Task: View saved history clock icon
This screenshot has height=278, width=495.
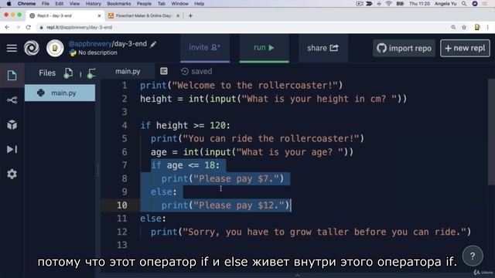Action: pos(185,72)
